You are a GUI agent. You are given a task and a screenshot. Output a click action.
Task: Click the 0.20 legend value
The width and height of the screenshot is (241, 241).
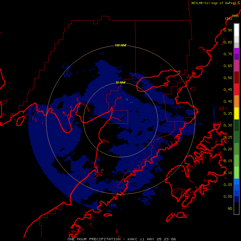point(228,149)
